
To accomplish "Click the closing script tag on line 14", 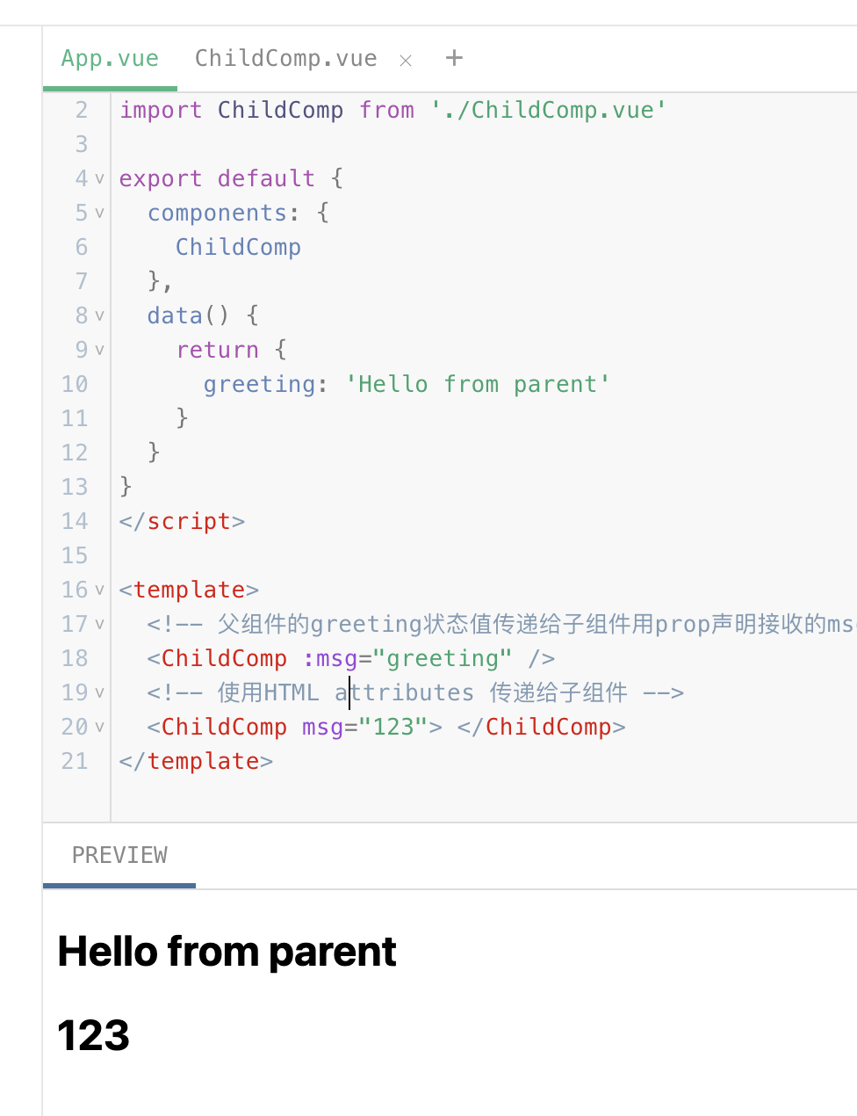I will point(183,521).
